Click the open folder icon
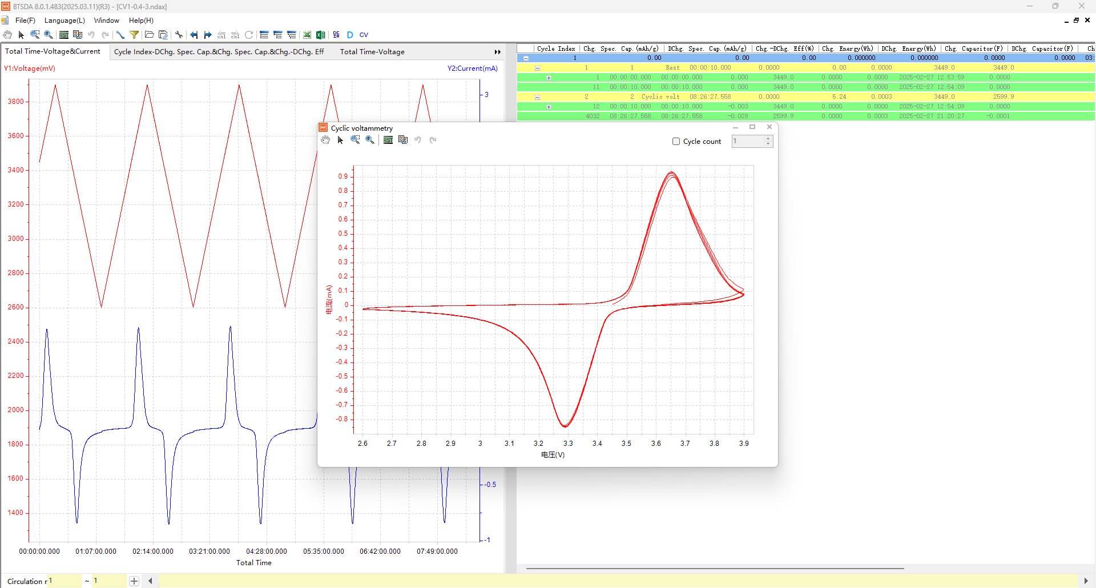The height and width of the screenshot is (588, 1096). point(149,35)
